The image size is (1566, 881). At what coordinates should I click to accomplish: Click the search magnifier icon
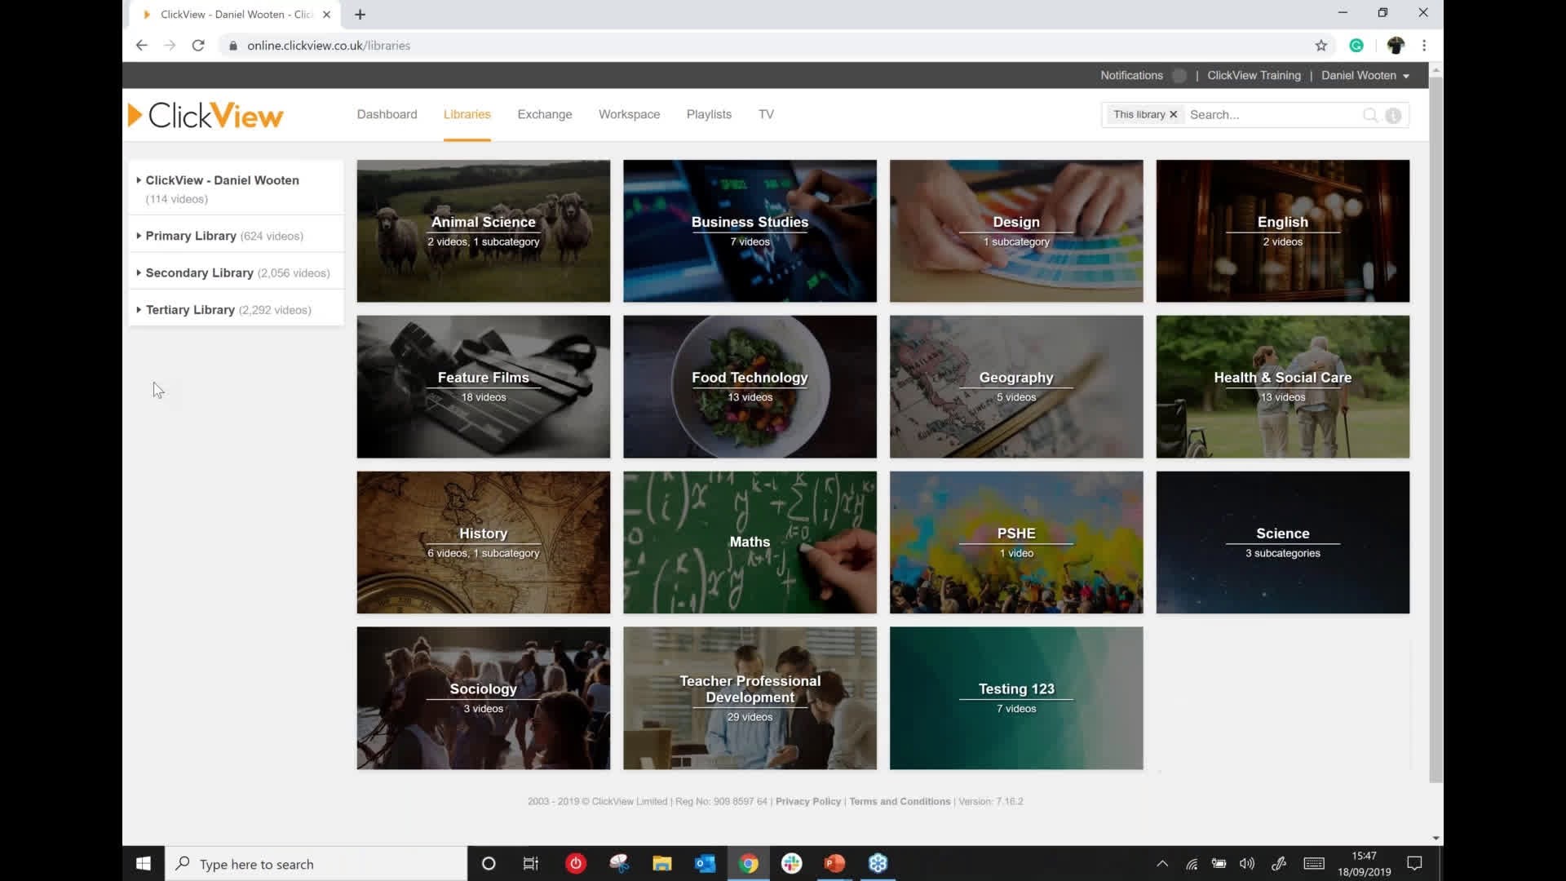[1369, 115]
